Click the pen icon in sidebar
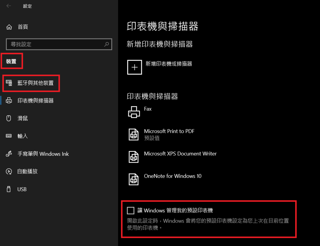 (x=9, y=154)
